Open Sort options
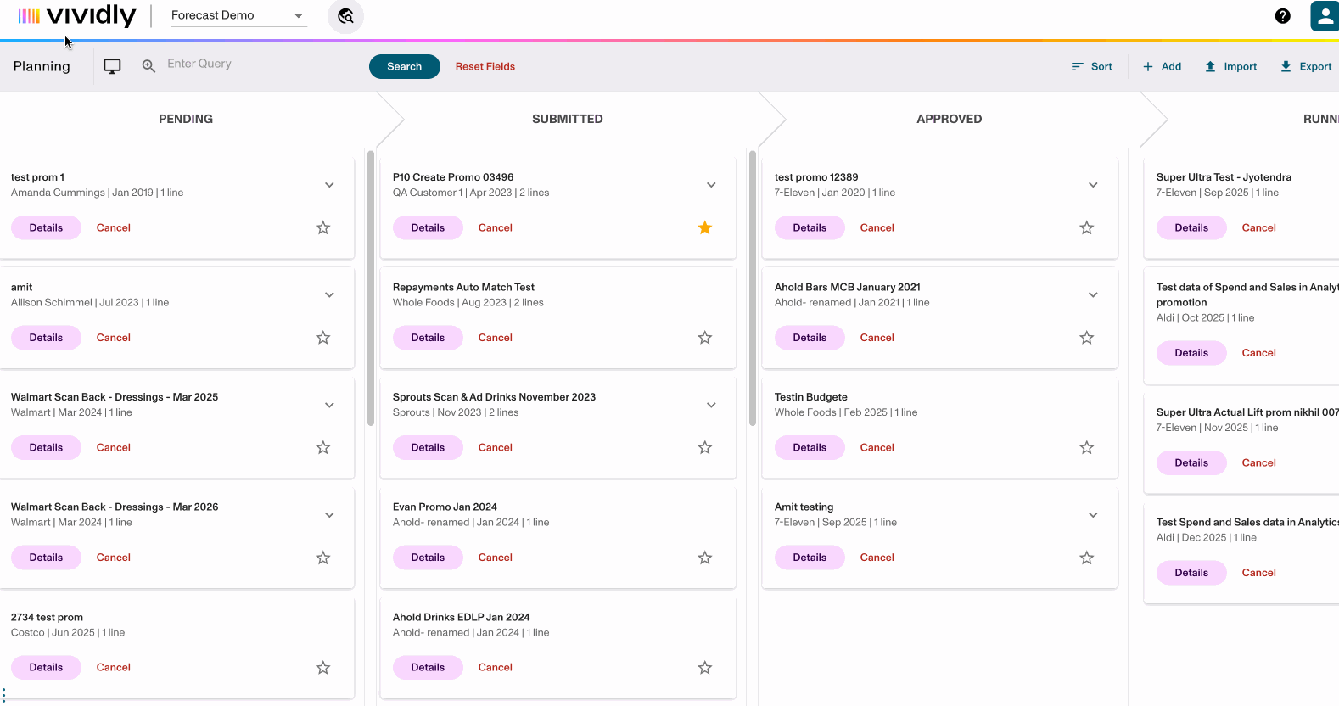The height and width of the screenshot is (706, 1339). pyautogui.click(x=1091, y=66)
